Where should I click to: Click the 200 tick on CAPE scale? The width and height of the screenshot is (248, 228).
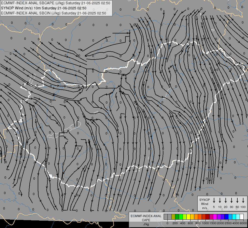pos(175,223)
